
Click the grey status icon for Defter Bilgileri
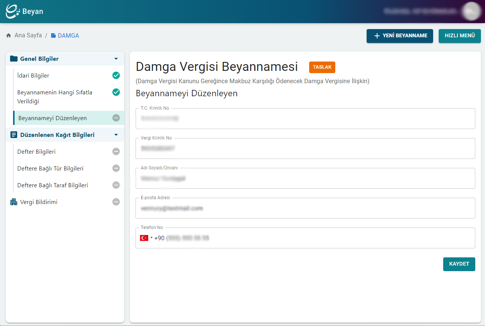[x=116, y=151]
